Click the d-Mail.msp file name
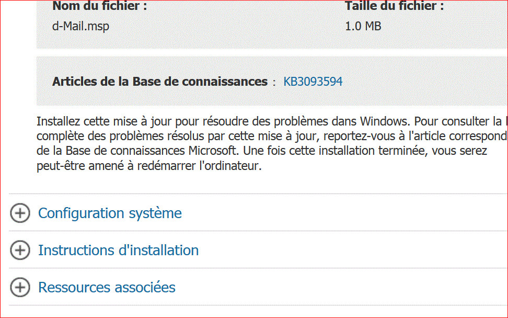The image size is (508, 318). [81, 26]
